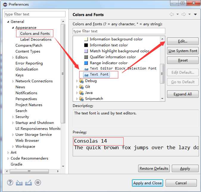Click the Forward navigation arrow icon

pos(183,14)
